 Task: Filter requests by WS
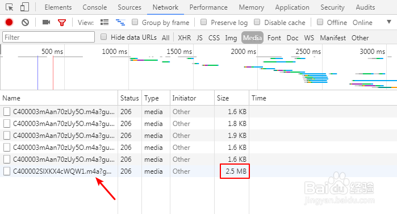point(309,38)
